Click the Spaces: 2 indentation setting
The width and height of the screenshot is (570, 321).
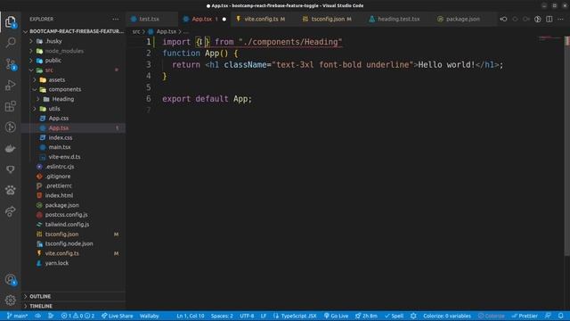coord(222,316)
